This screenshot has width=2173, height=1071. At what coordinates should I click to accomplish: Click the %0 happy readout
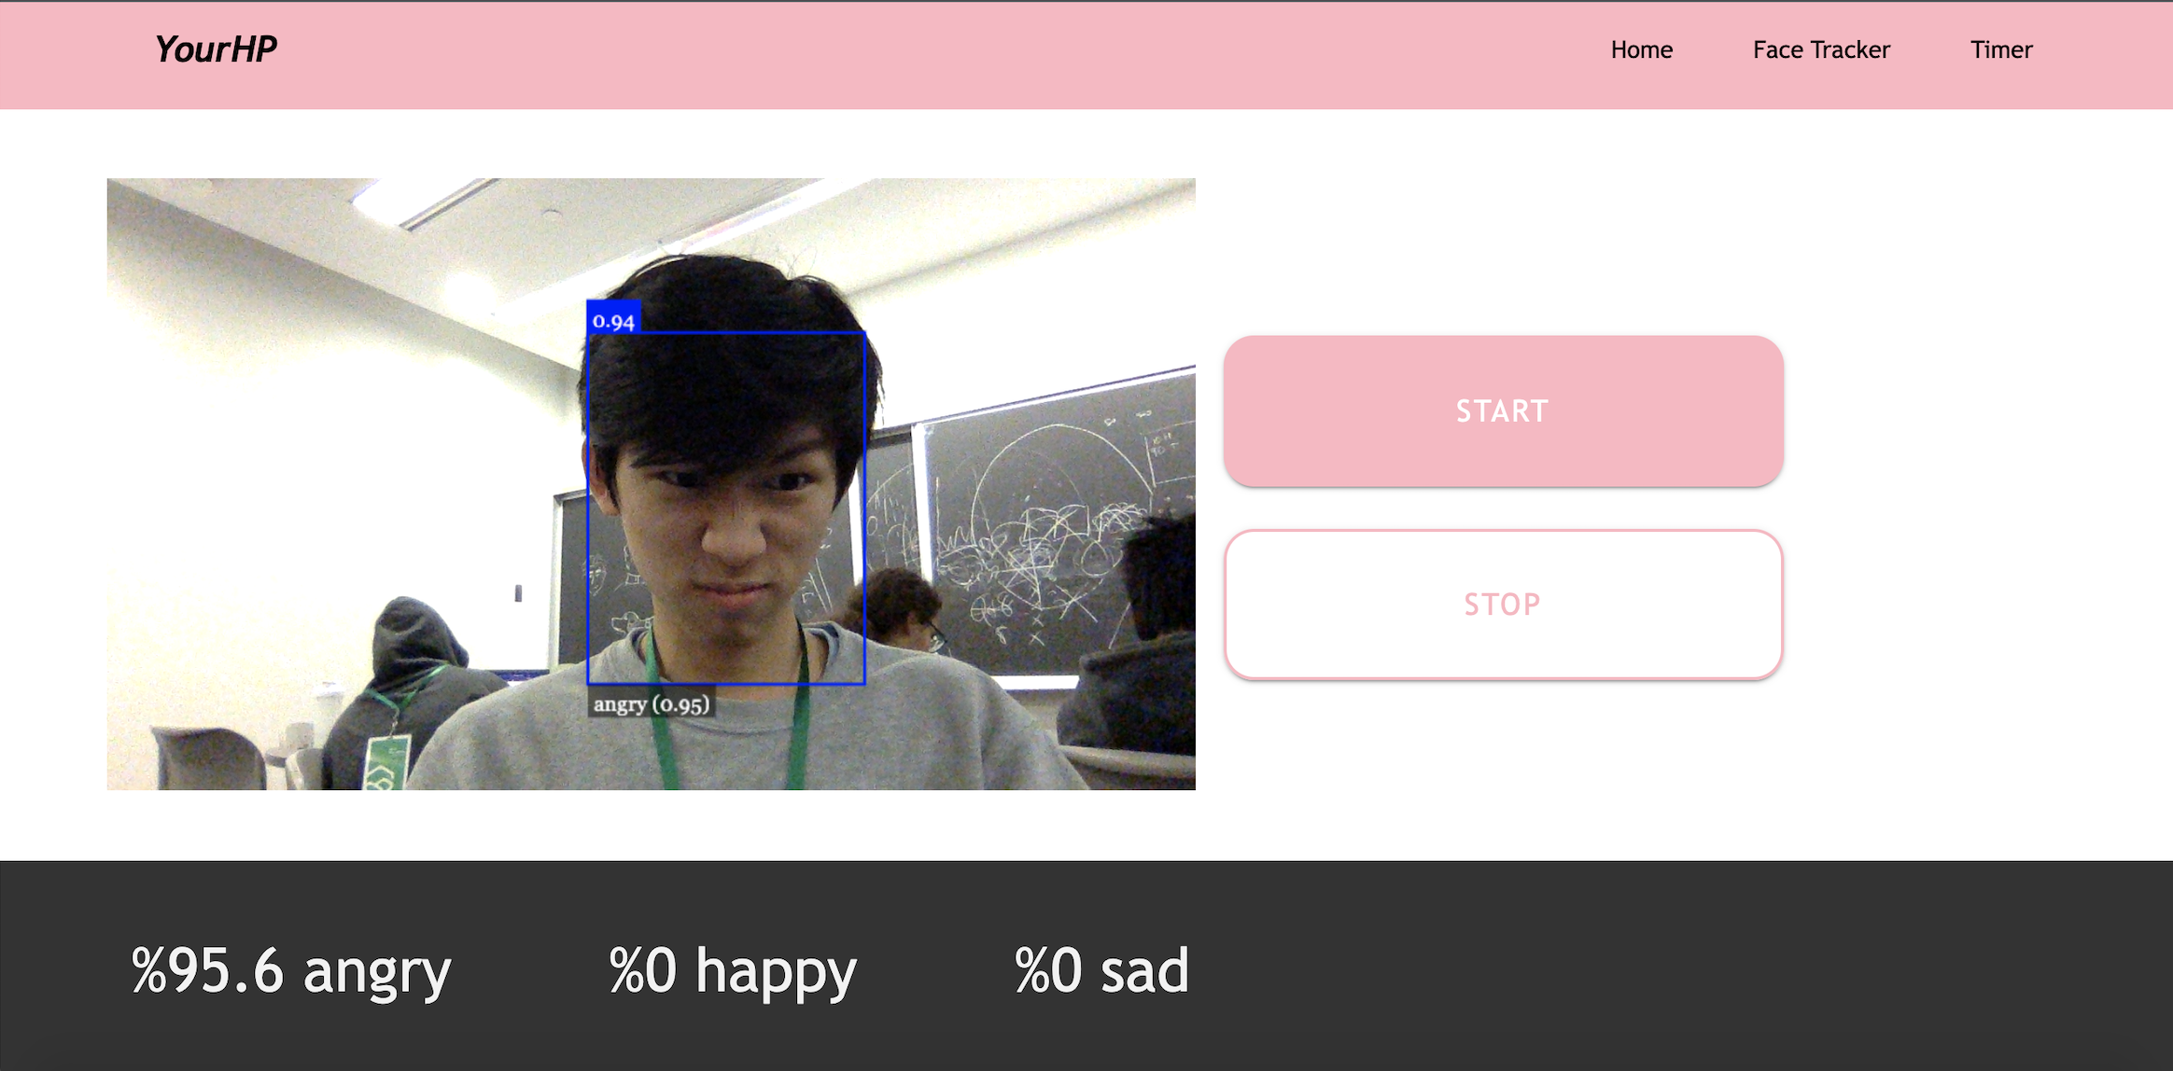(732, 971)
